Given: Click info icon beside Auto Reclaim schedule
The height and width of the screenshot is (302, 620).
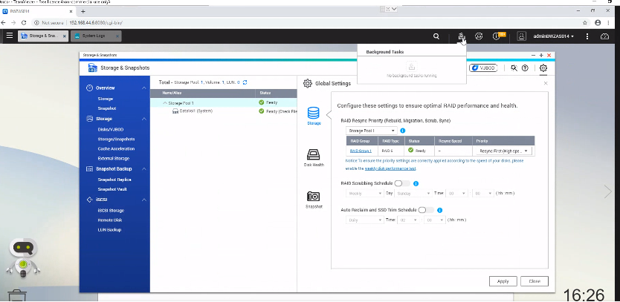Looking at the screenshot, I should pyautogui.click(x=439, y=210).
